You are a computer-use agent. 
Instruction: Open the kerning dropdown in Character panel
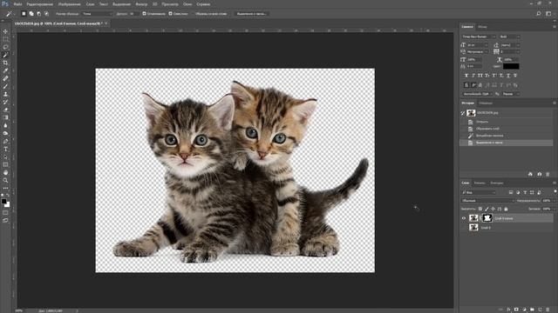[477, 52]
